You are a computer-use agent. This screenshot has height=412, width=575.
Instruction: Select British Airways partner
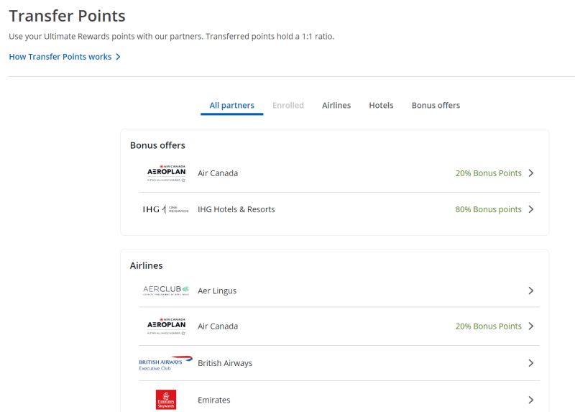pyautogui.click(x=225, y=363)
